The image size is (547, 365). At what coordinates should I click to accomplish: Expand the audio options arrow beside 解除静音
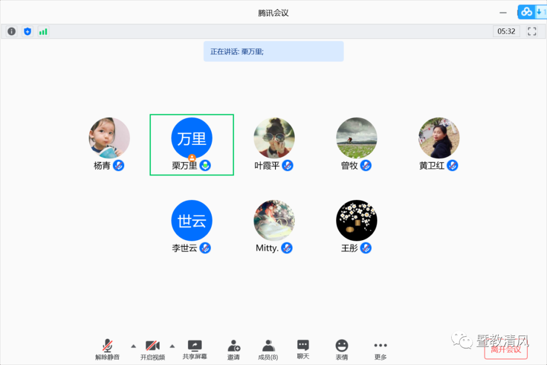pos(133,346)
